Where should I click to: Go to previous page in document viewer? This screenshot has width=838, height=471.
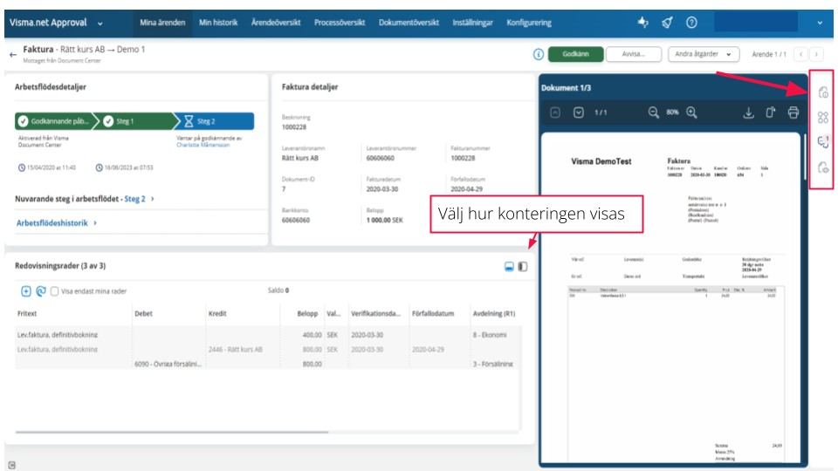click(x=555, y=113)
